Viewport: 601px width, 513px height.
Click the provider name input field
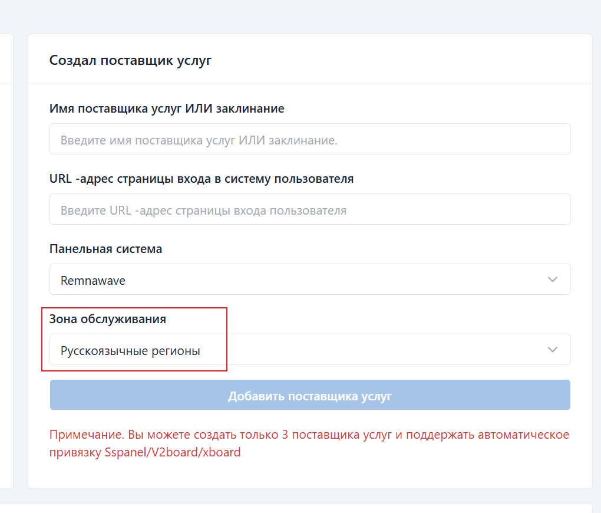click(x=311, y=139)
